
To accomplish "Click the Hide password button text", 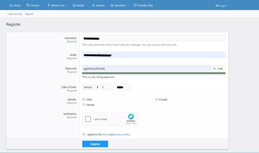I will (220, 69).
